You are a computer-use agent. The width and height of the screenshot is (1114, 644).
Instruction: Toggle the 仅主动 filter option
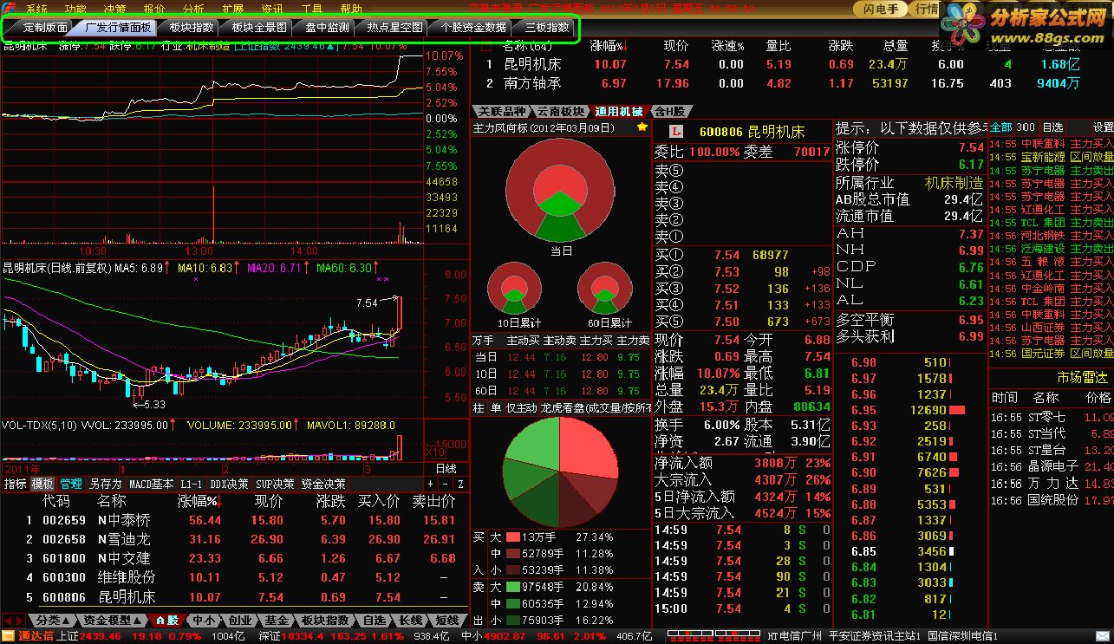(521, 408)
